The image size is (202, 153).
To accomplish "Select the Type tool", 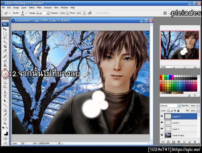I will pyautogui.click(x=5, y=96).
